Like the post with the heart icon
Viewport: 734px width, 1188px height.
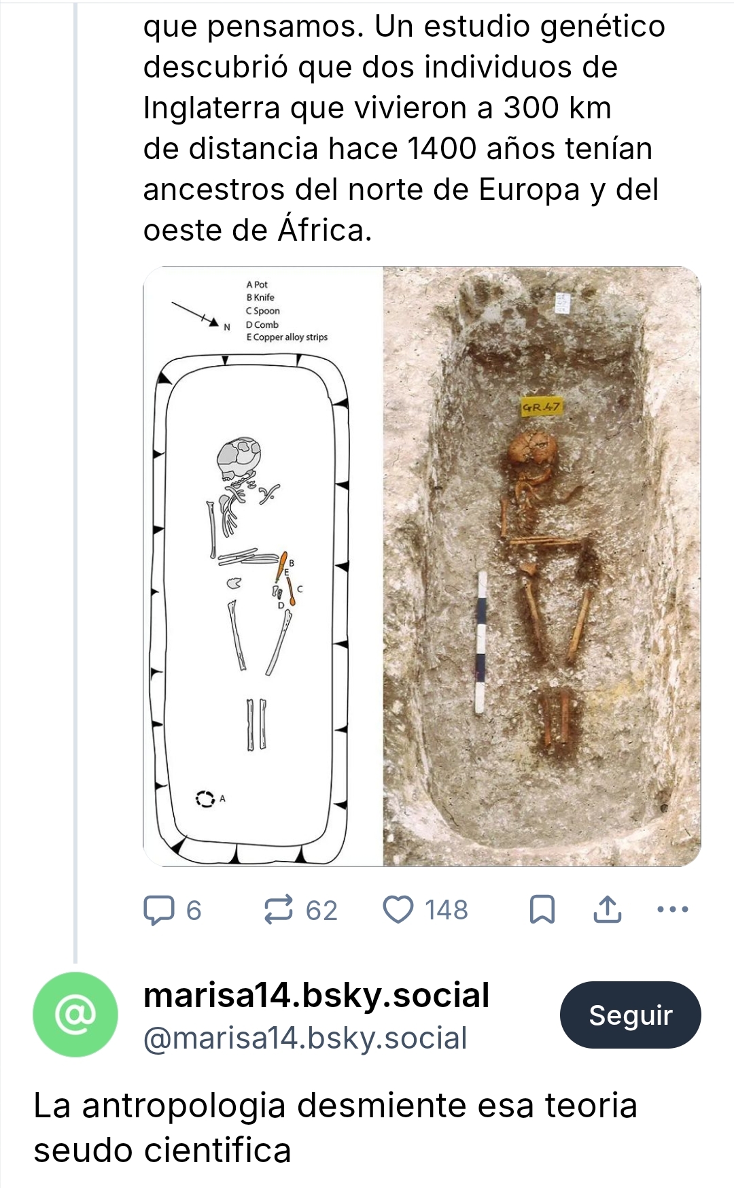398,910
